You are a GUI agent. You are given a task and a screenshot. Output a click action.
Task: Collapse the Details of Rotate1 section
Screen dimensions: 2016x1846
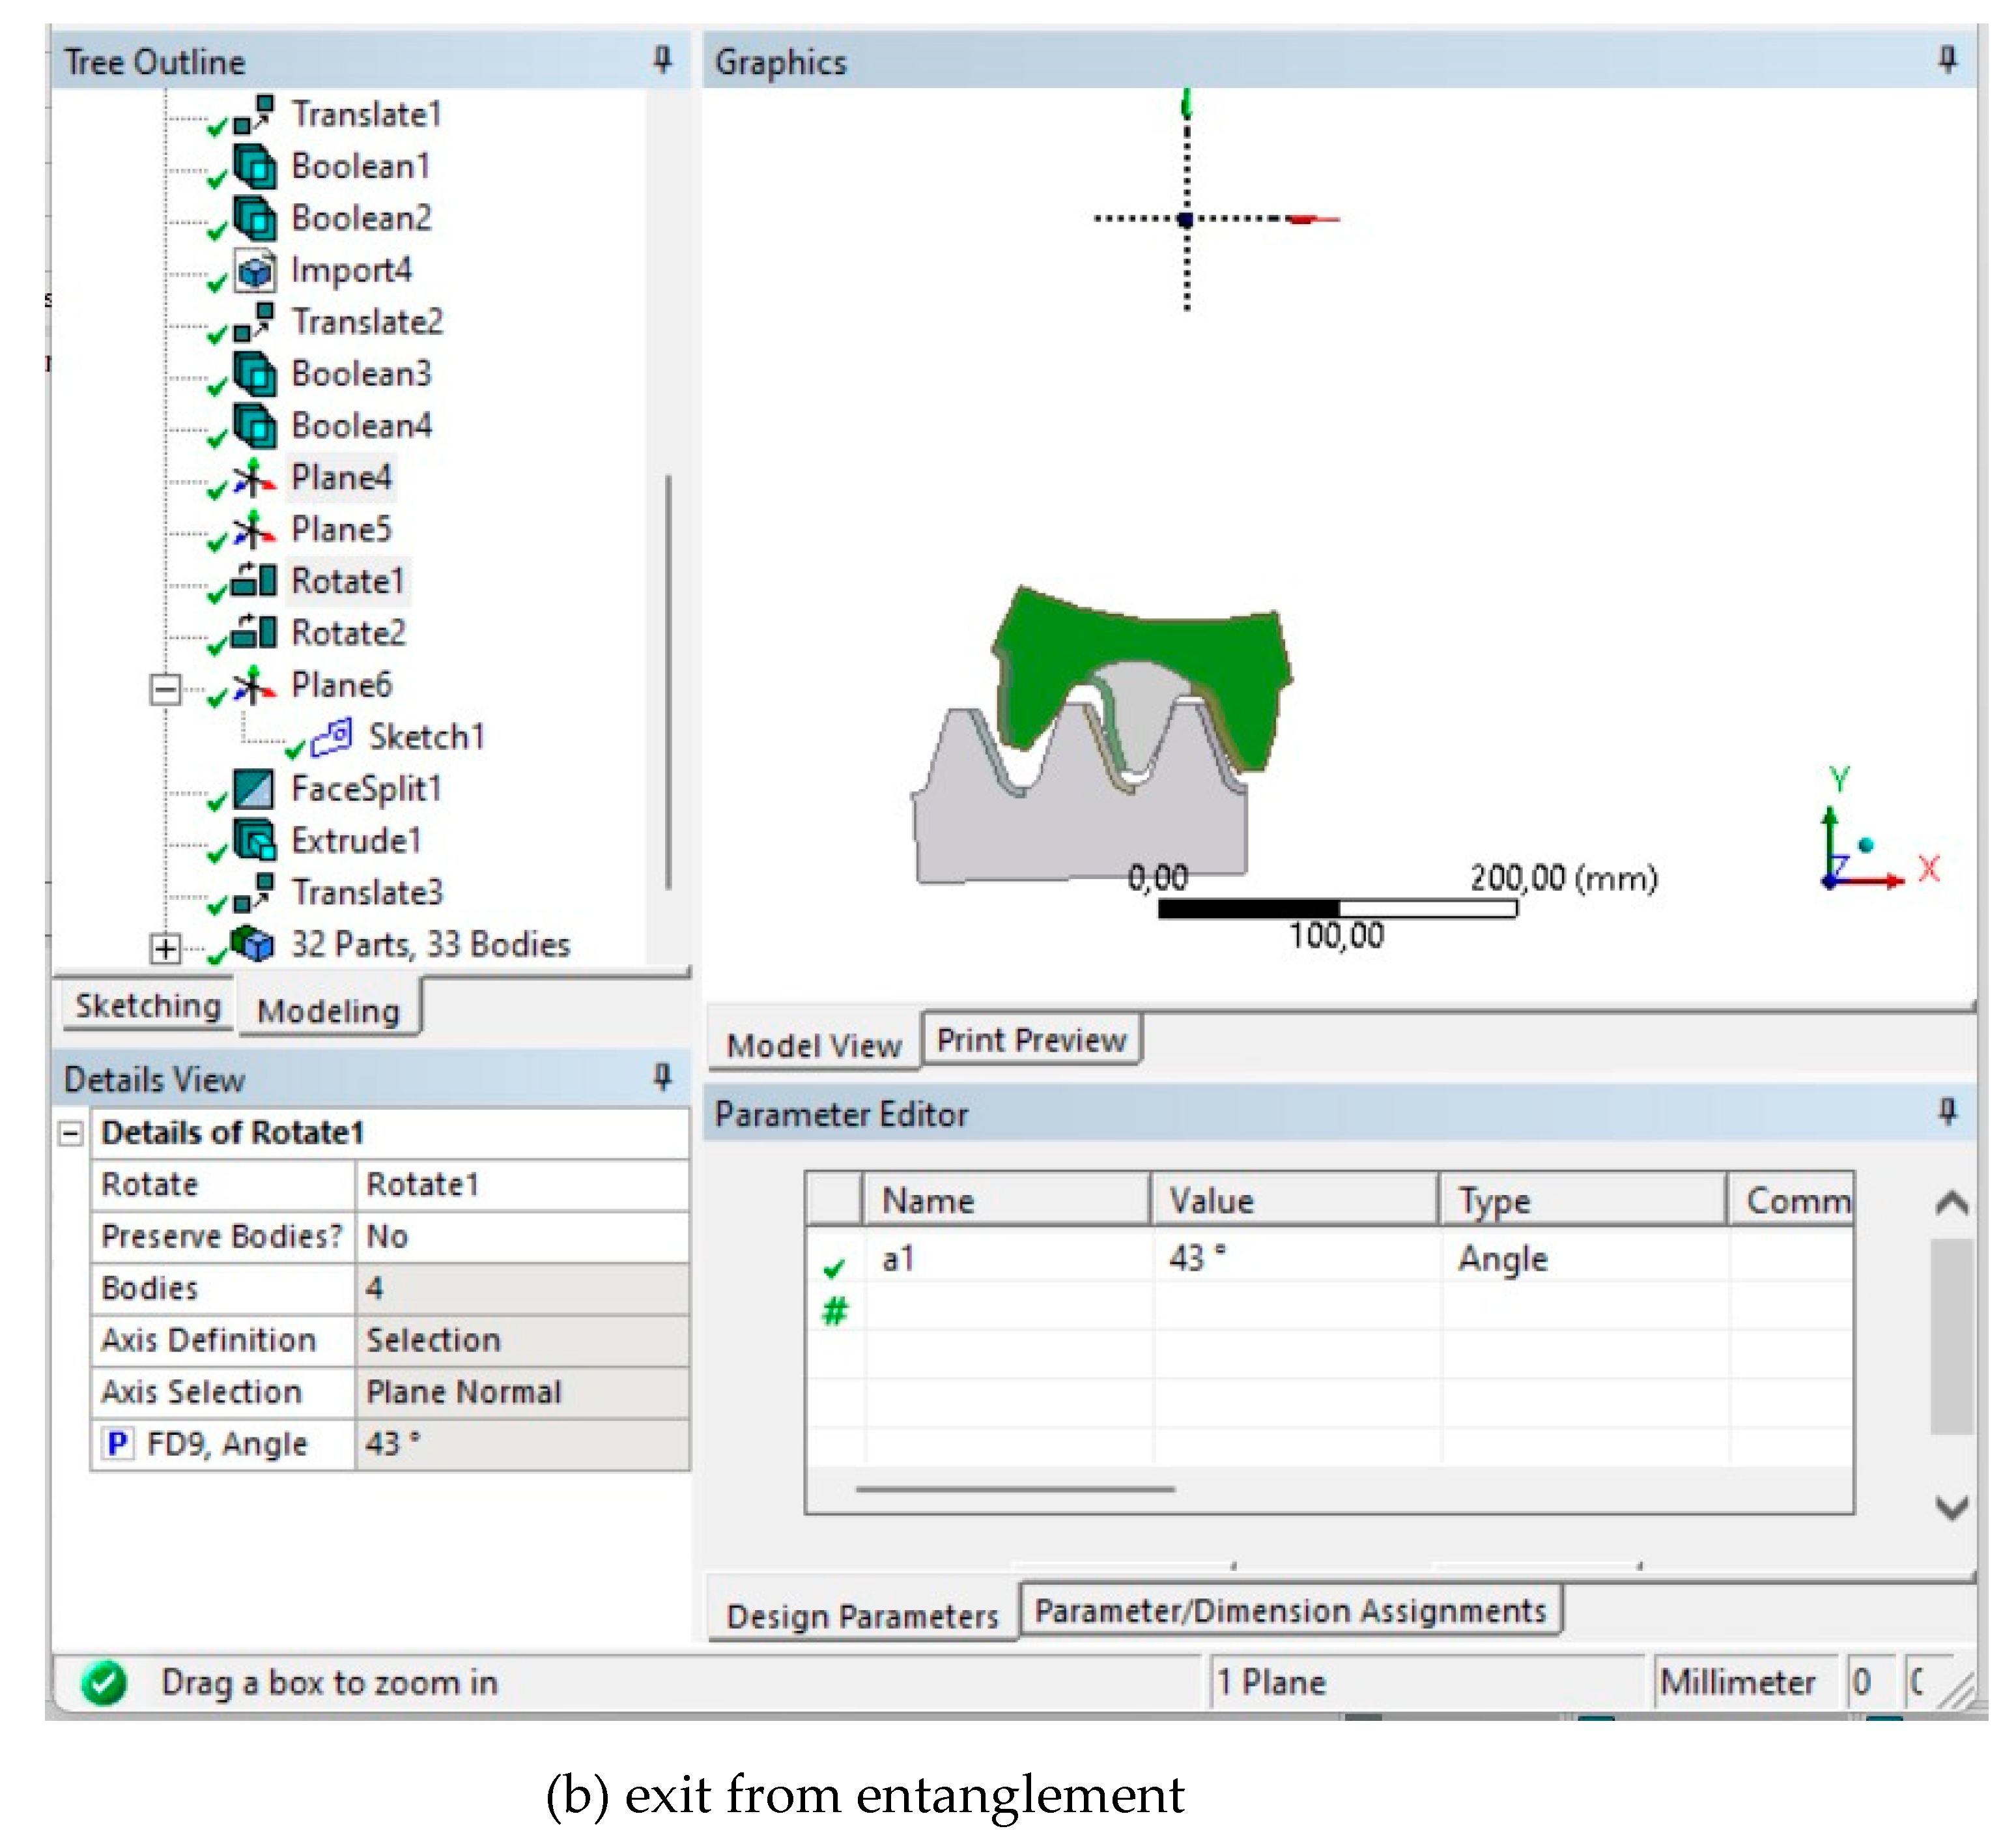click(x=71, y=1134)
